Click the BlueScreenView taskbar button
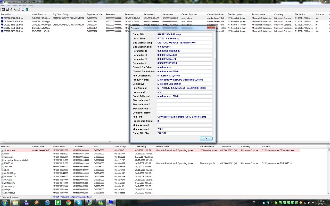 (x=111, y=202)
